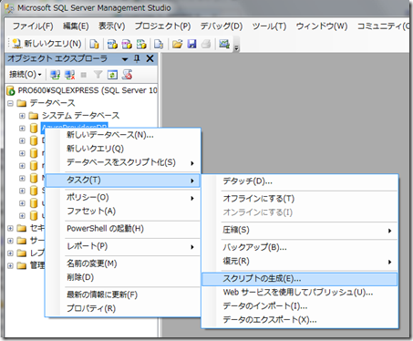Open the データベースをスクリプト化(S) submenu arrow

click(x=192, y=163)
